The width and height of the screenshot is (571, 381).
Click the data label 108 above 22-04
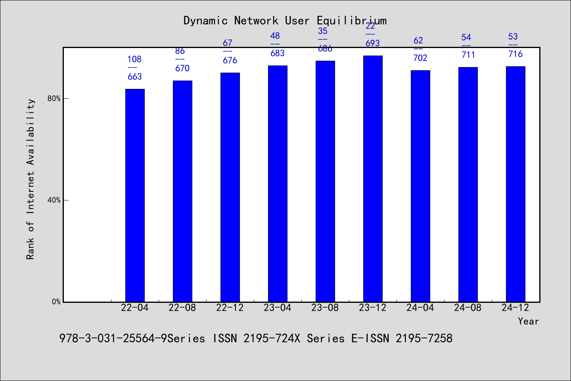[134, 59]
